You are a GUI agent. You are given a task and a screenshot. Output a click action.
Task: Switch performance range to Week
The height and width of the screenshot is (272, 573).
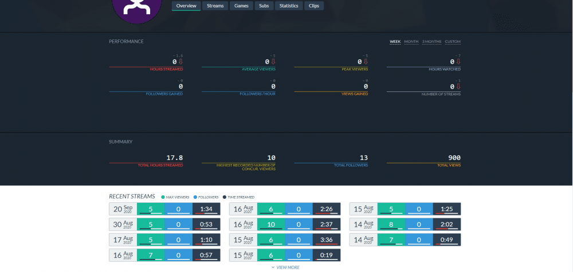point(395,42)
